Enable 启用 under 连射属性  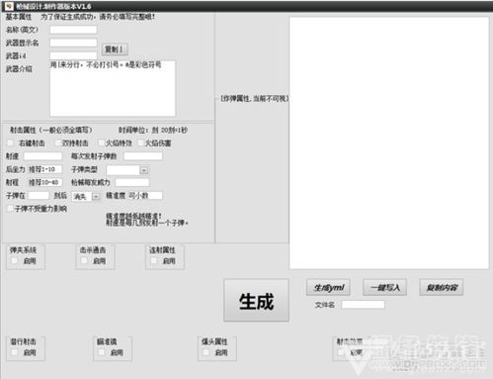(x=154, y=261)
